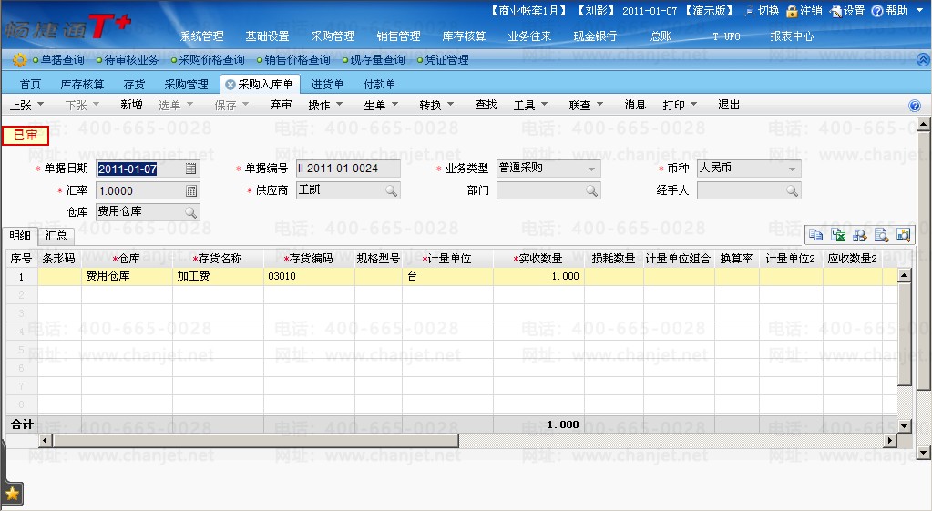The height and width of the screenshot is (511, 932).
Task: Open the 总账 main menu
Action: click(x=661, y=36)
